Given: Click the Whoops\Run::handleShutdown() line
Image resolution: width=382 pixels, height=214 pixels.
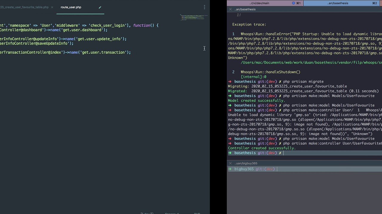Looking at the screenshot, I should 270,72.
